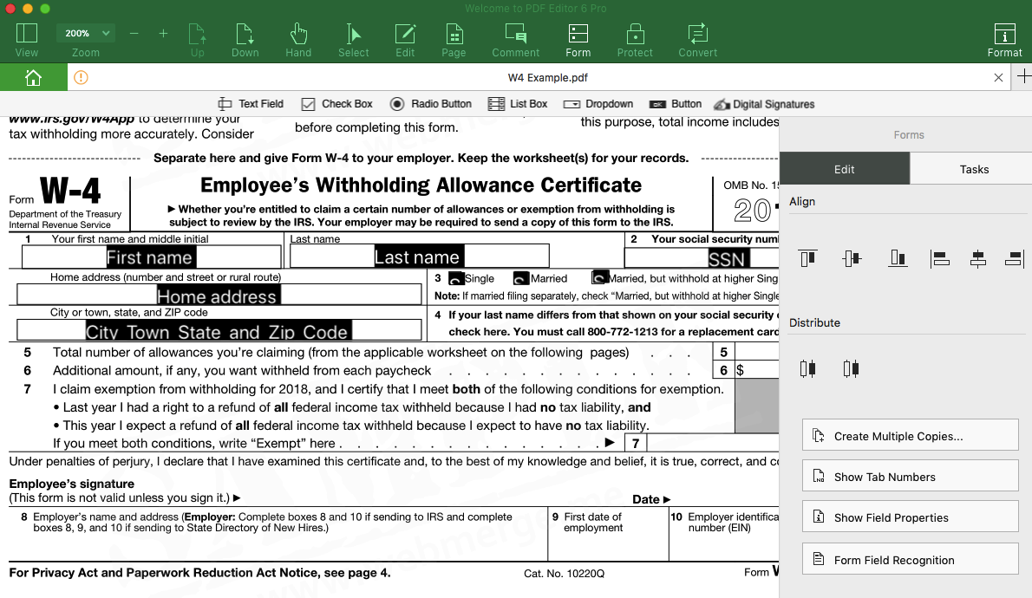The image size is (1032, 598).
Task: Add a Button field
Action: tap(676, 104)
